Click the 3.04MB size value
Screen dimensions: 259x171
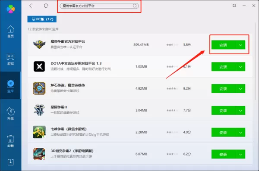coord(141,110)
